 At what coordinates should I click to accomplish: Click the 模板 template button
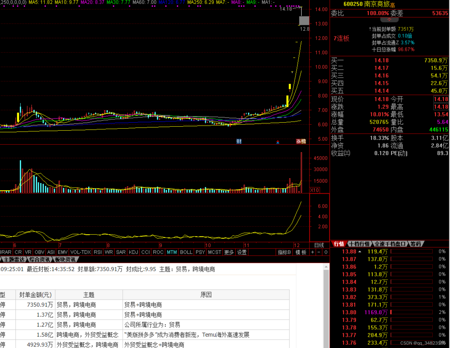301,252
